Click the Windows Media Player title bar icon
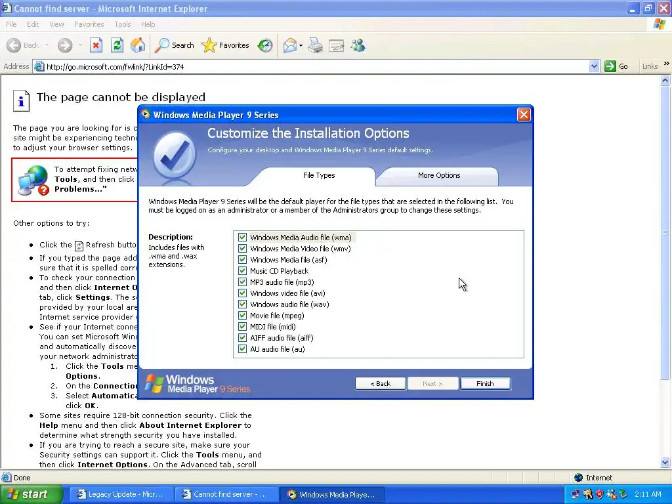This screenshot has width=672, height=504. coord(146,114)
